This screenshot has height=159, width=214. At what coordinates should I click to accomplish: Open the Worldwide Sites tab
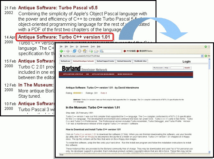pyautogui.click(x=141, y=61)
